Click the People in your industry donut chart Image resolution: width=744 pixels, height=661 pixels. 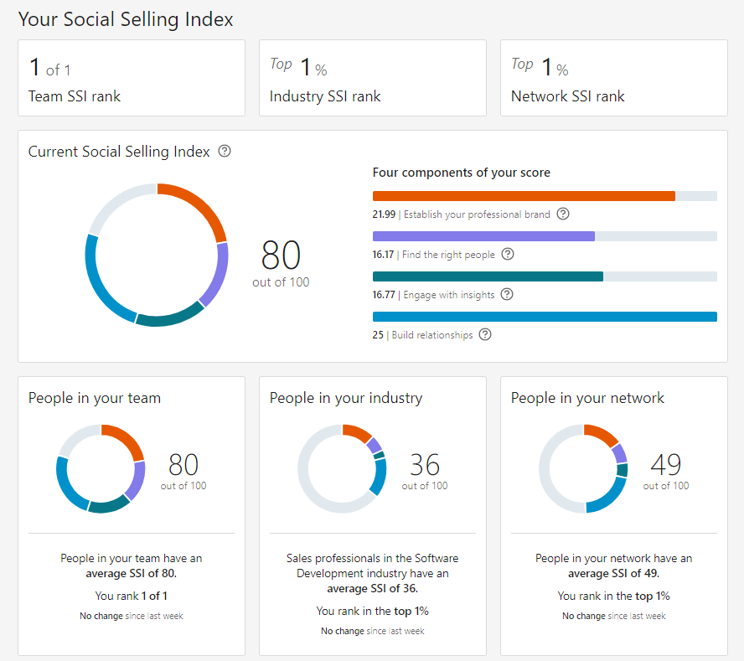point(343,470)
